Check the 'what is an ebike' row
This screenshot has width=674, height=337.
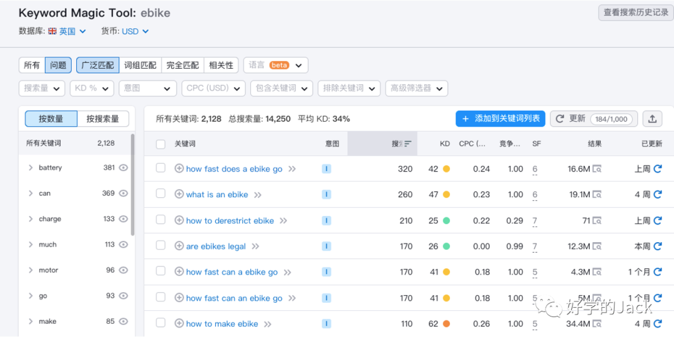click(161, 194)
